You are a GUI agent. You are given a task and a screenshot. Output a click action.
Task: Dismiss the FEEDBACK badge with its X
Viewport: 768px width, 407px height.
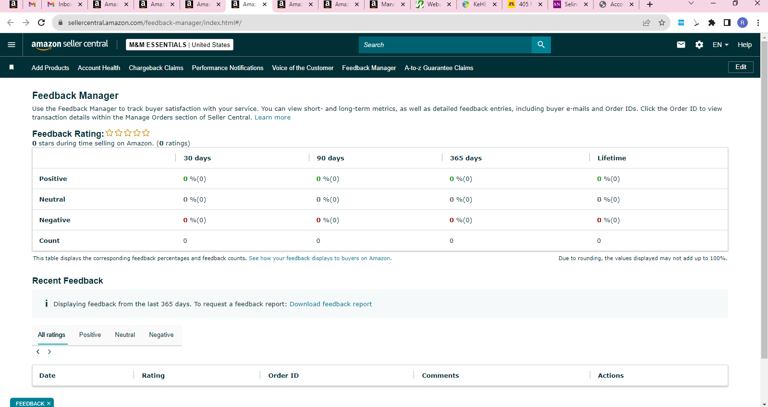(x=49, y=404)
